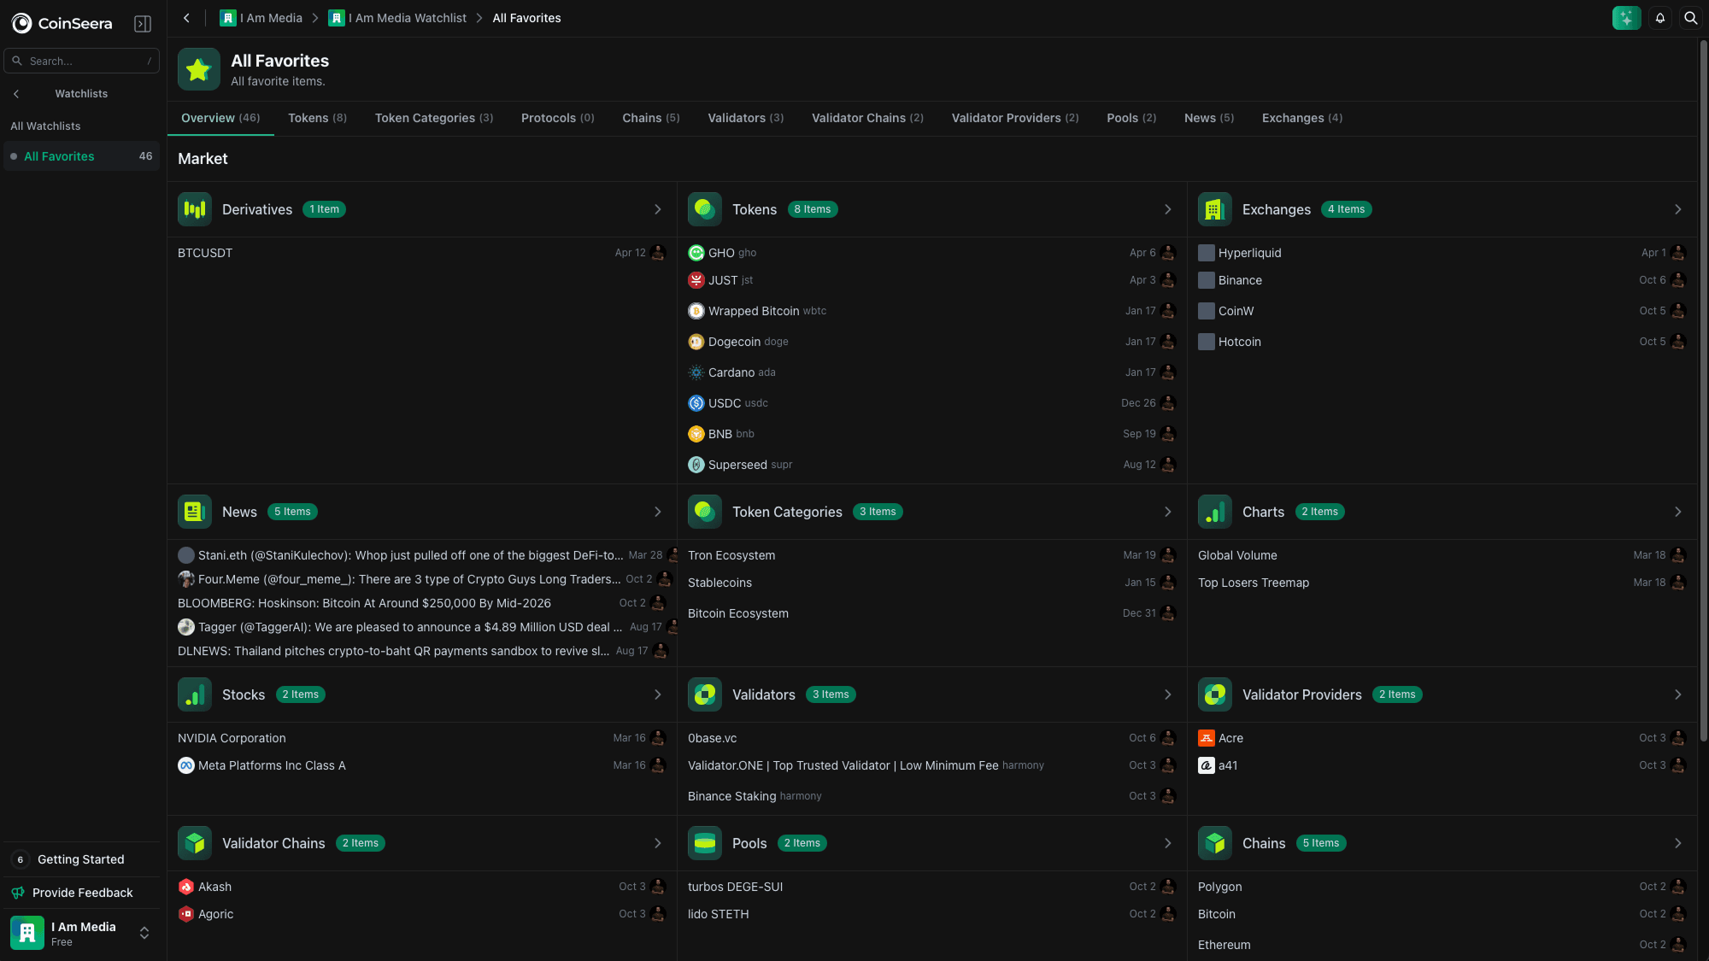The height and width of the screenshot is (961, 1709).
Task: Open I Am Media breadcrumb link
Action: 261,18
